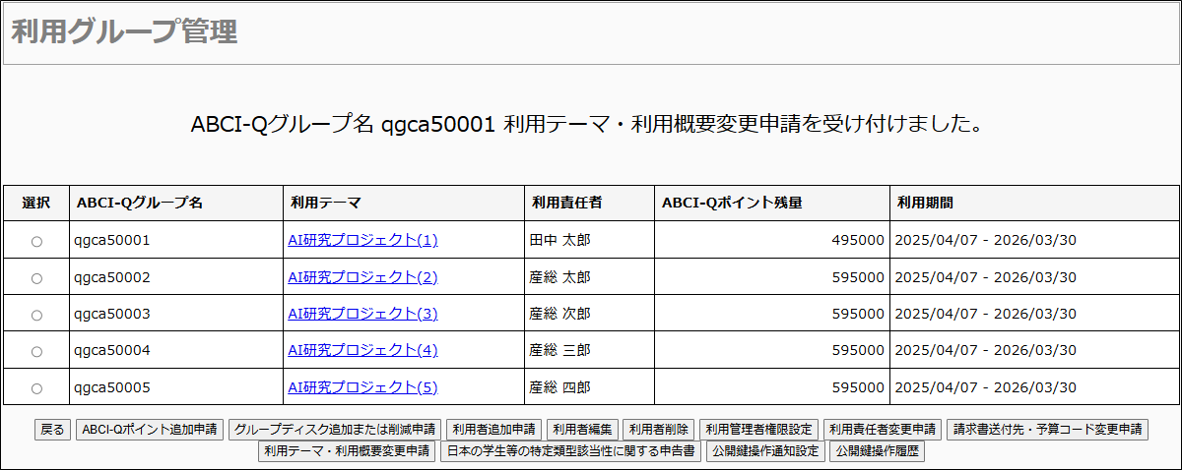Open the AI研究プロジェクト(1) link
This screenshot has height=470, width=1182.
click(362, 240)
